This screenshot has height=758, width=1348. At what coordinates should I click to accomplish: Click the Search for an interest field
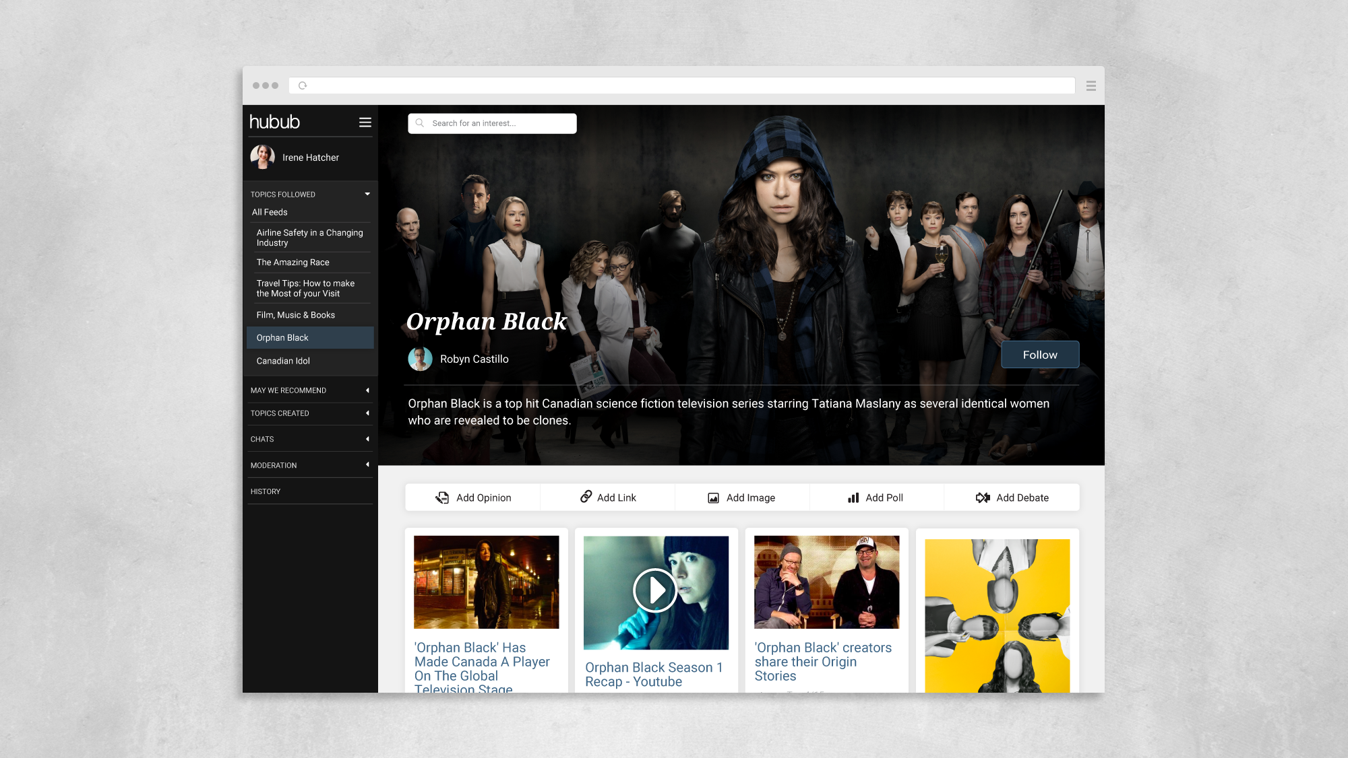pyautogui.click(x=492, y=123)
